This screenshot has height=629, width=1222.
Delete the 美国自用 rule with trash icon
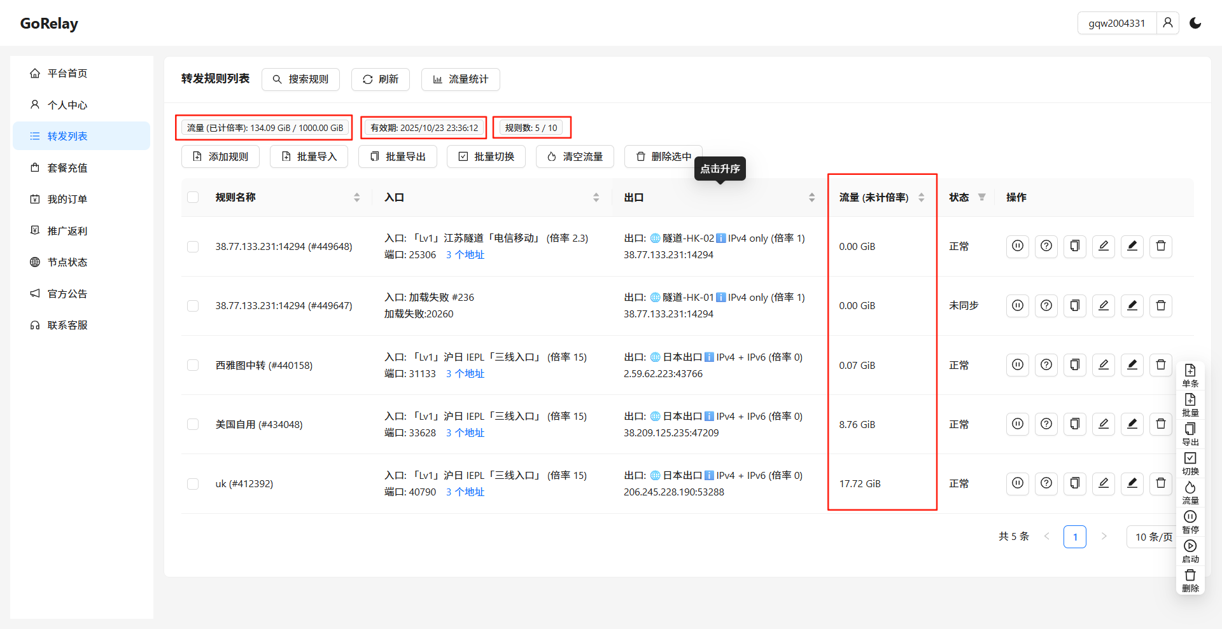tap(1160, 424)
